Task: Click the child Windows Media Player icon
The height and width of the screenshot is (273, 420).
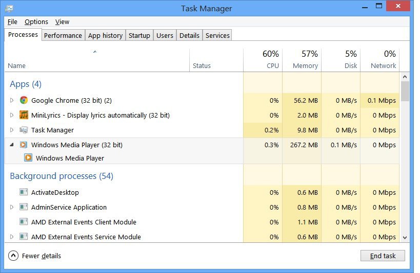Action: [28, 157]
